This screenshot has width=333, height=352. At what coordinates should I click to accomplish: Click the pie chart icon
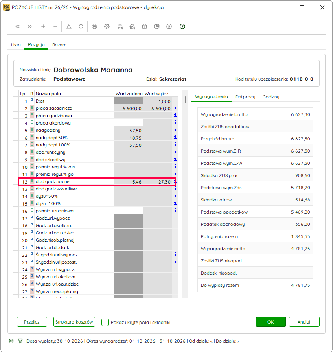pos(157,26)
